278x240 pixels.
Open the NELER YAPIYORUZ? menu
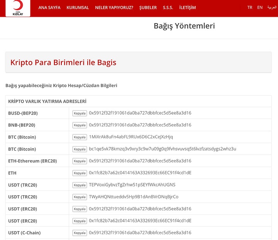(x=114, y=8)
